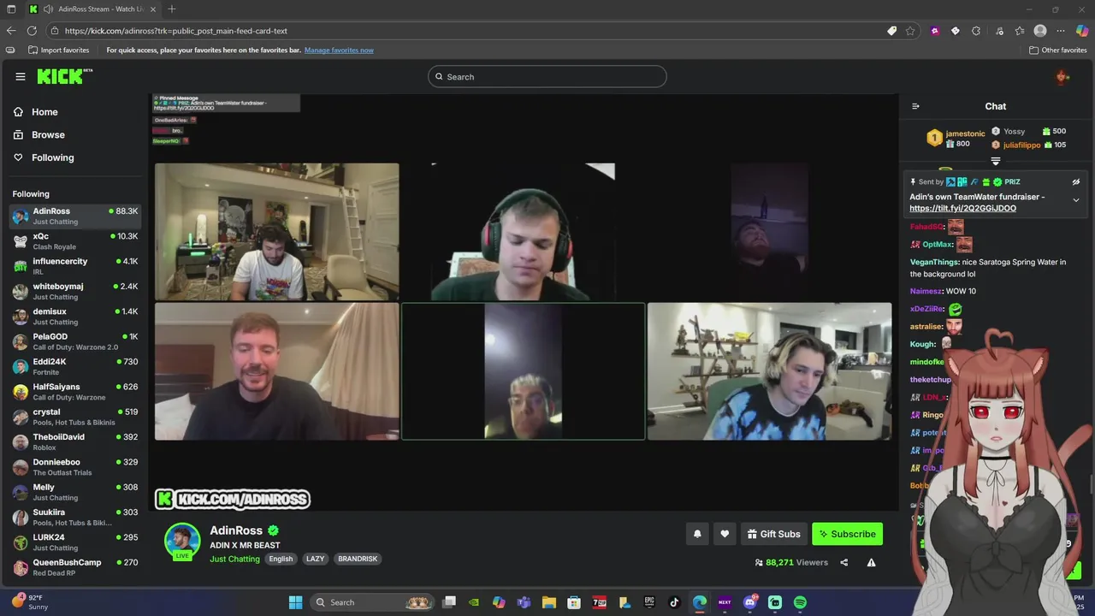Report the stream with the warning icon
1095x616 pixels.
coord(871,562)
